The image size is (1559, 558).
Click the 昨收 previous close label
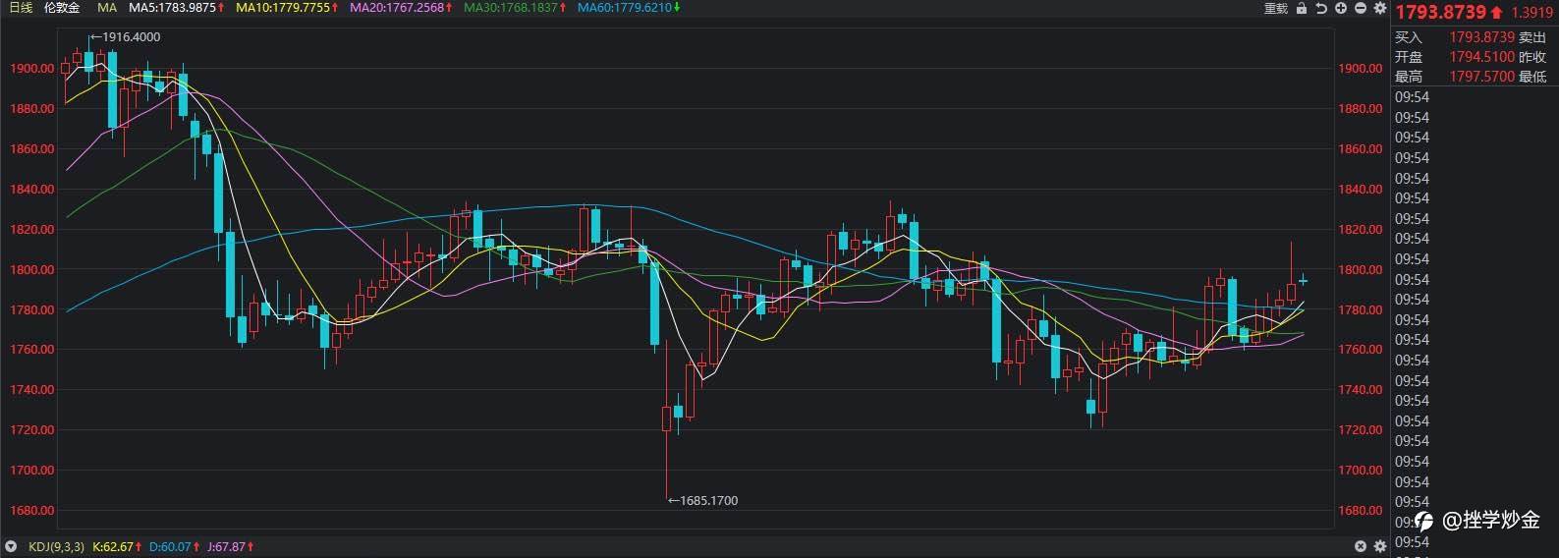1532,57
